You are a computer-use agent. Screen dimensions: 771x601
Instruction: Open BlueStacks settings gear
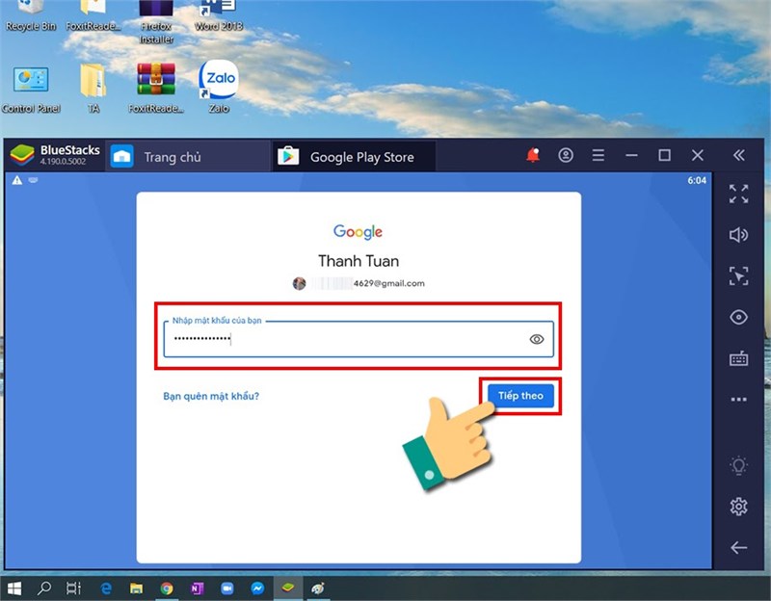pyautogui.click(x=738, y=507)
